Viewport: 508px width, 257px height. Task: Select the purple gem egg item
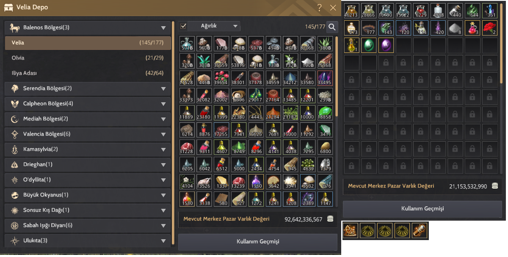click(386, 45)
